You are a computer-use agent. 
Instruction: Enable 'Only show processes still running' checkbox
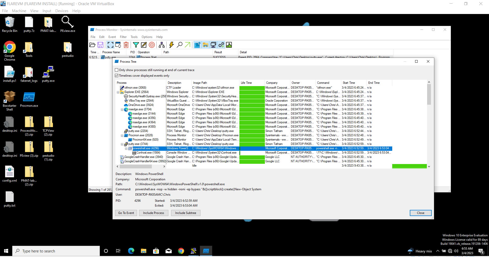[117, 70]
